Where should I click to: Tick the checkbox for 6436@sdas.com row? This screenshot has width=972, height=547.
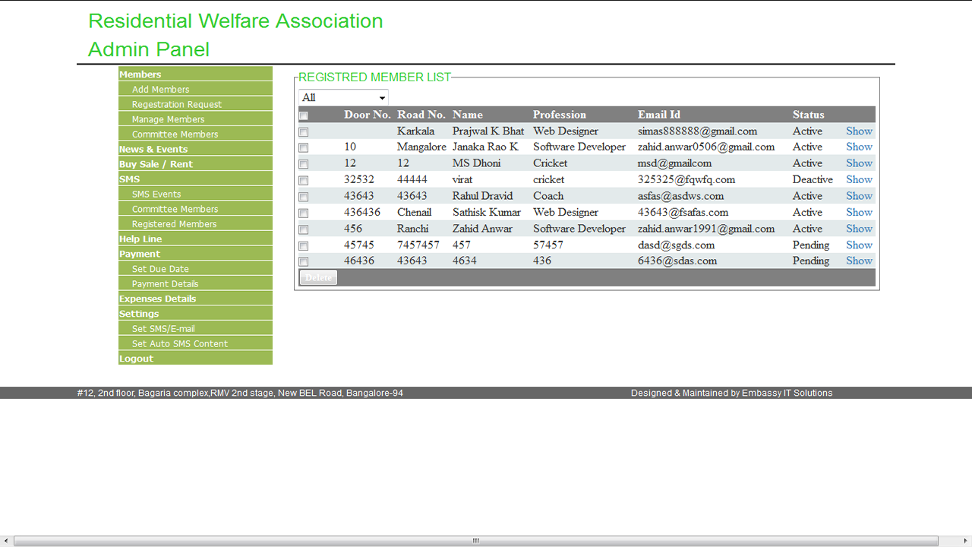tap(304, 261)
